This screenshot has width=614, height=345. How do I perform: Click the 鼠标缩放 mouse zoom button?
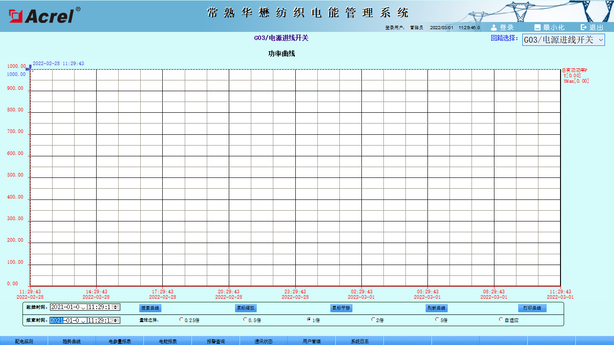[x=246, y=308]
